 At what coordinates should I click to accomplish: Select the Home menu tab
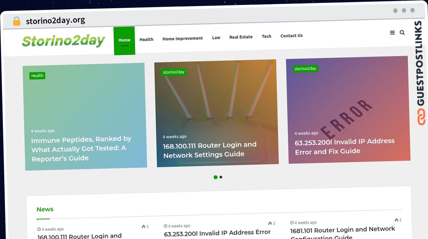(x=124, y=41)
